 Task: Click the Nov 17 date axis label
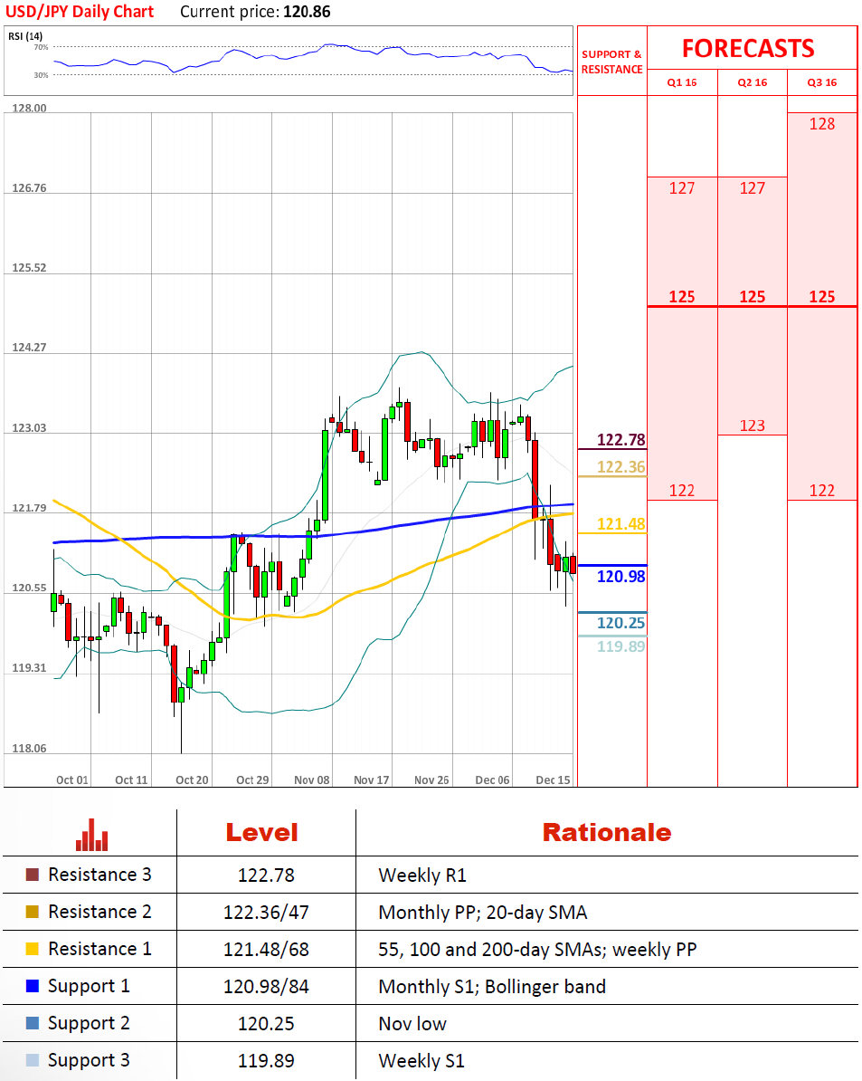[x=372, y=780]
